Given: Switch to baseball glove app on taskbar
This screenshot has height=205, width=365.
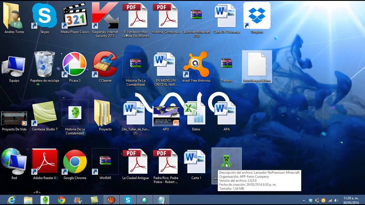Looking at the screenshot, I should click(111, 200).
